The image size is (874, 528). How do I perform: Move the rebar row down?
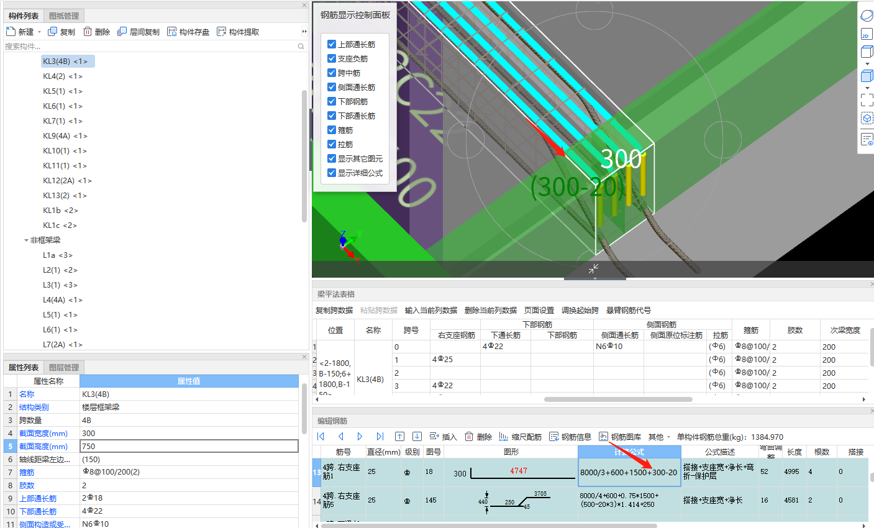point(417,437)
